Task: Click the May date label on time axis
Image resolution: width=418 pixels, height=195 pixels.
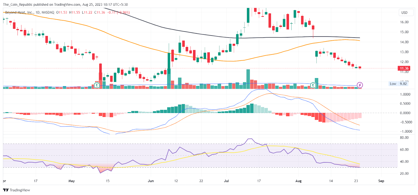Action: point(71,181)
